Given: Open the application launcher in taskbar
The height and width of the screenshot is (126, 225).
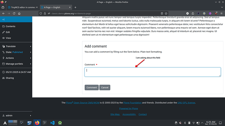Looking at the screenshot, I should (x=5, y=123).
